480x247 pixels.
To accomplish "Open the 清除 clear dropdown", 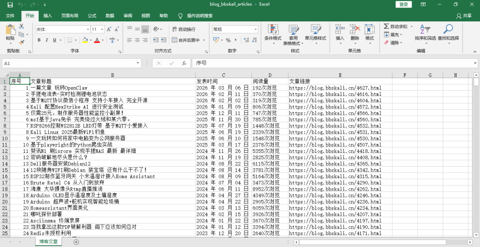I will click(393, 43).
